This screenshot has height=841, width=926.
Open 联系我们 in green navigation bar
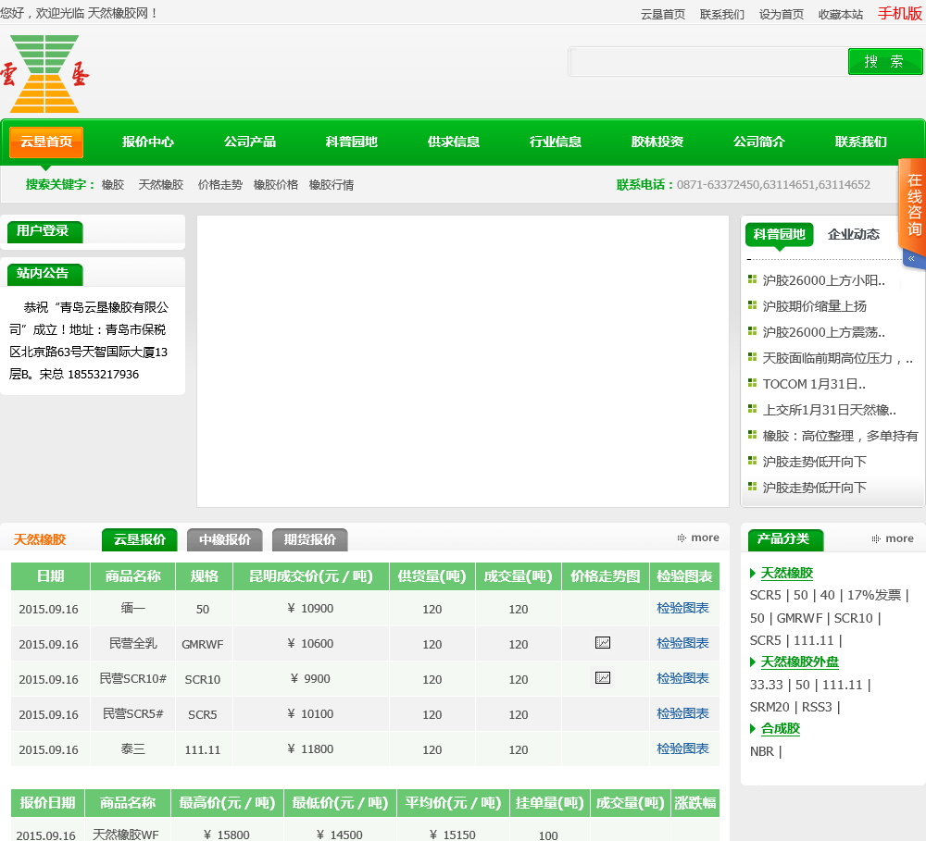861,142
